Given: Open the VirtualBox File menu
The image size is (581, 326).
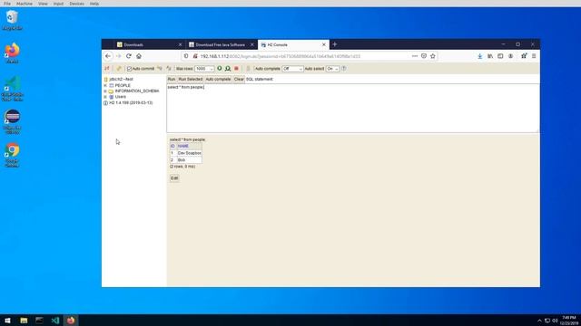Looking at the screenshot, I should coord(7,4).
